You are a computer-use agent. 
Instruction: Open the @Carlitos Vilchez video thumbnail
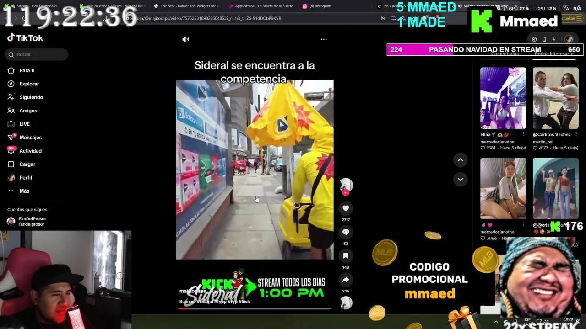coord(555,98)
